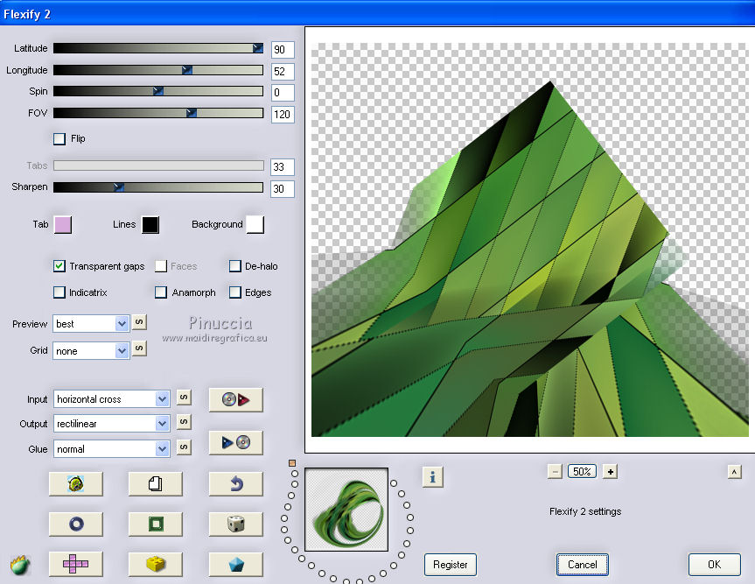Click the dark ring icon button
Image resolution: width=755 pixels, height=584 pixels.
pyautogui.click(x=75, y=524)
